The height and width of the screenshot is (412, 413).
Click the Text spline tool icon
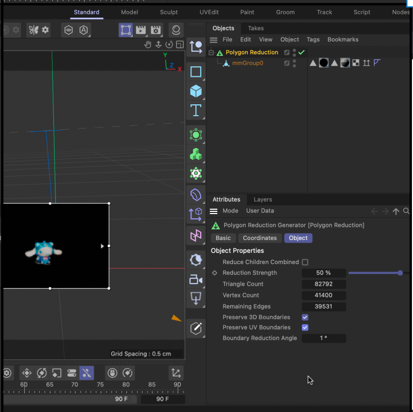[196, 111]
